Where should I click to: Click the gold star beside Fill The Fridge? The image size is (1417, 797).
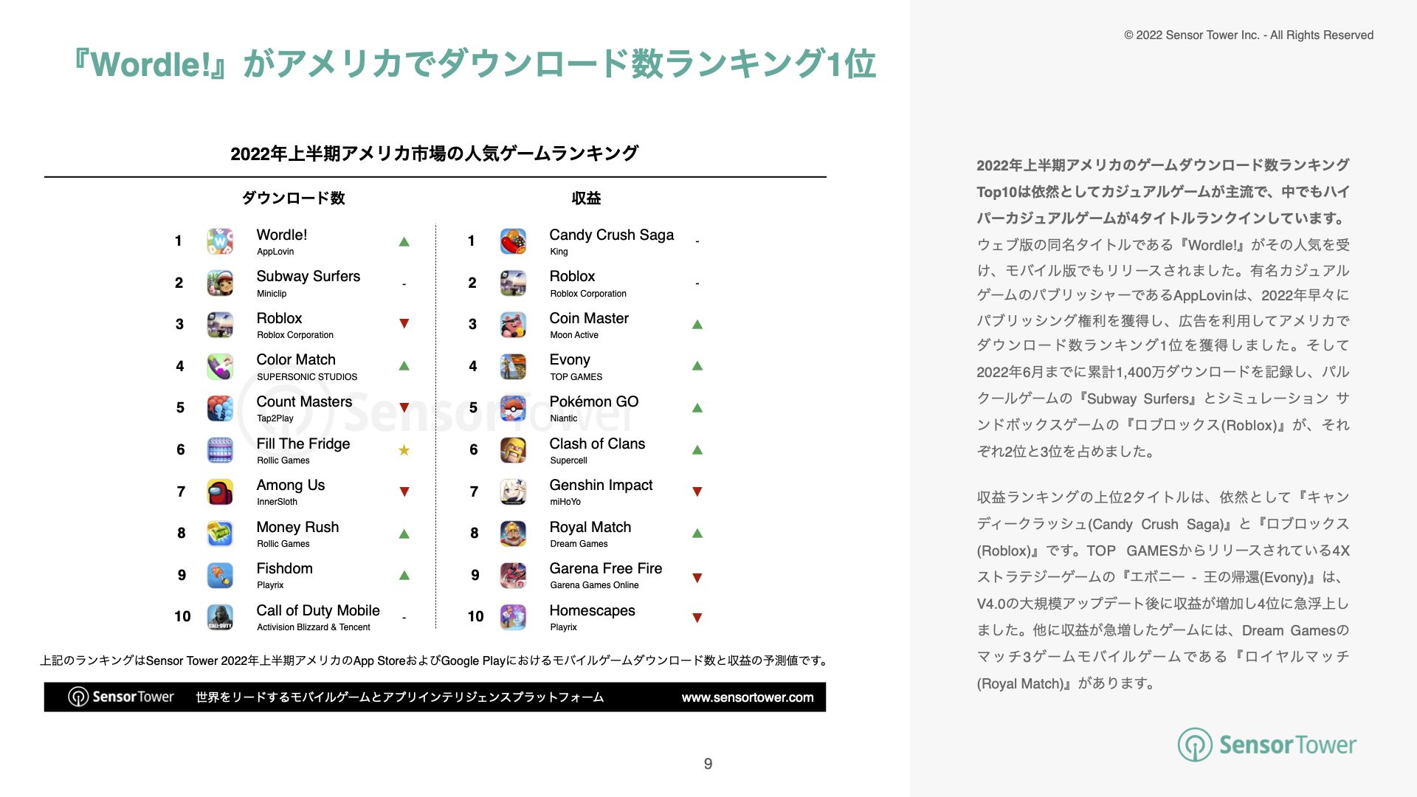[x=404, y=450]
